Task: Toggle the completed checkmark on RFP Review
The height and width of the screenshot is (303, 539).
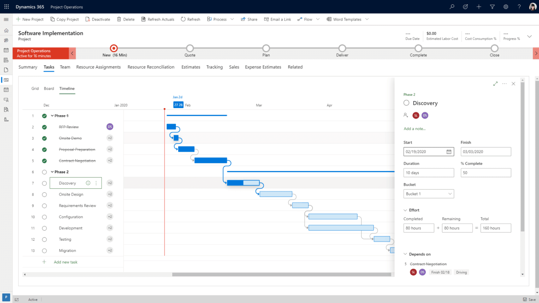Action: pyautogui.click(x=44, y=127)
